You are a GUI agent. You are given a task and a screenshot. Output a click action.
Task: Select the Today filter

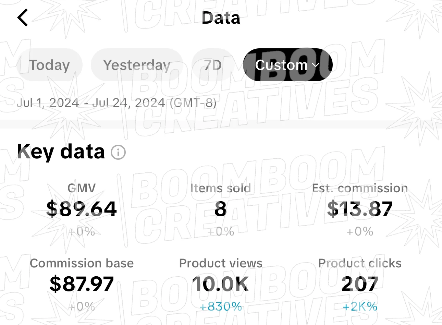pos(49,65)
